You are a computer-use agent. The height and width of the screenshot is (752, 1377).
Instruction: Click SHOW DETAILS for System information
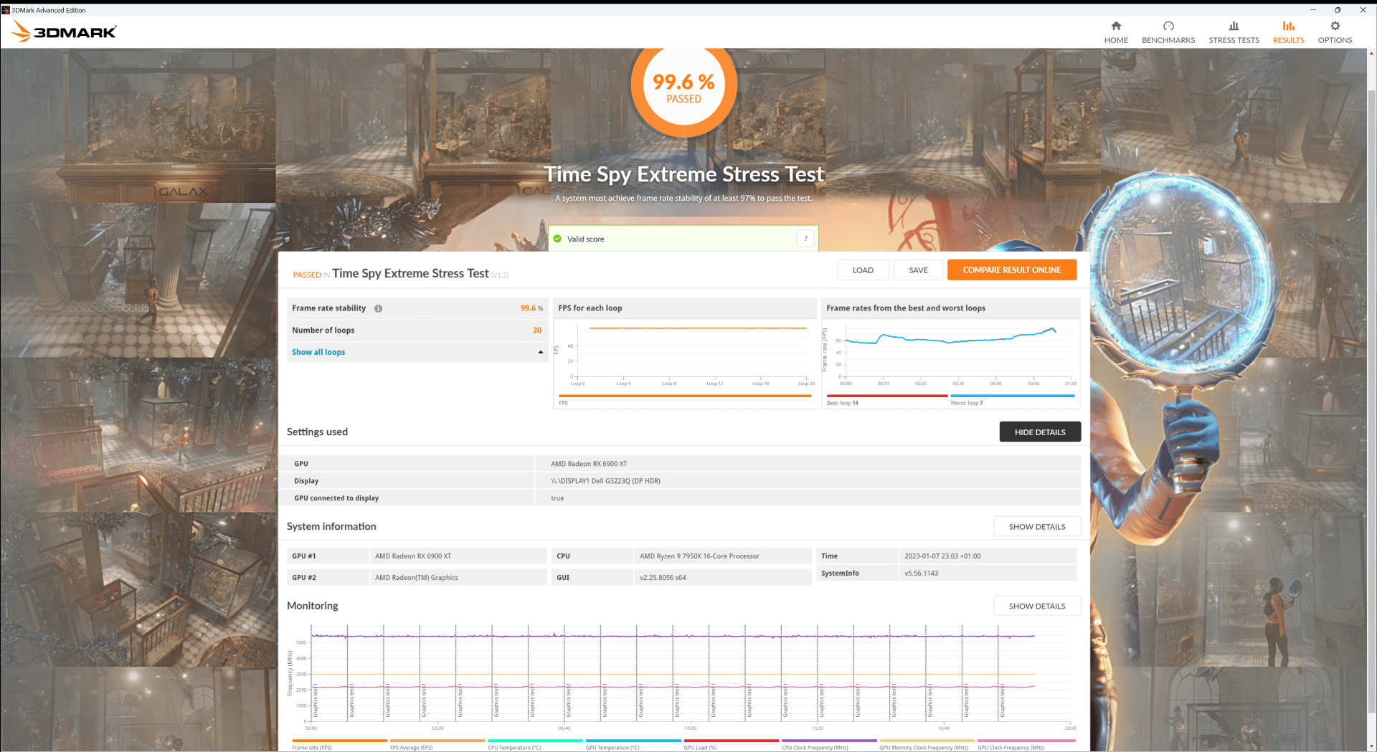[1036, 527]
